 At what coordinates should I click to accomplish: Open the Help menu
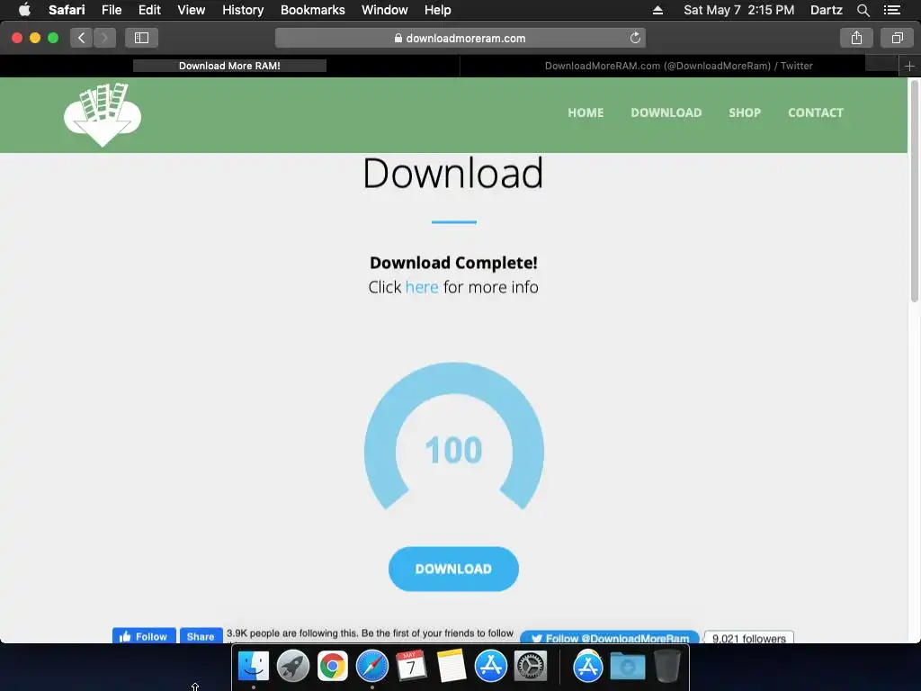[x=438, y=10]
